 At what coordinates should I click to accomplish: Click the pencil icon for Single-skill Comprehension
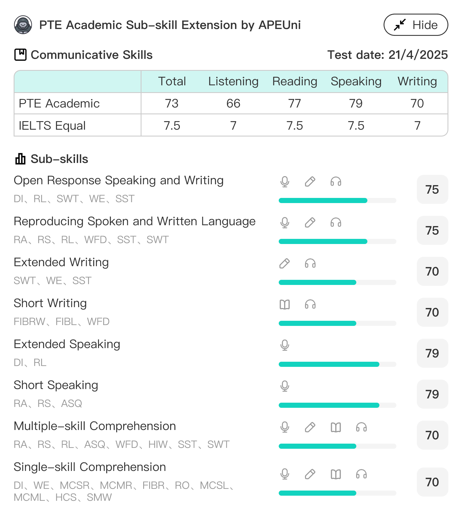click(x=310, y=474)
